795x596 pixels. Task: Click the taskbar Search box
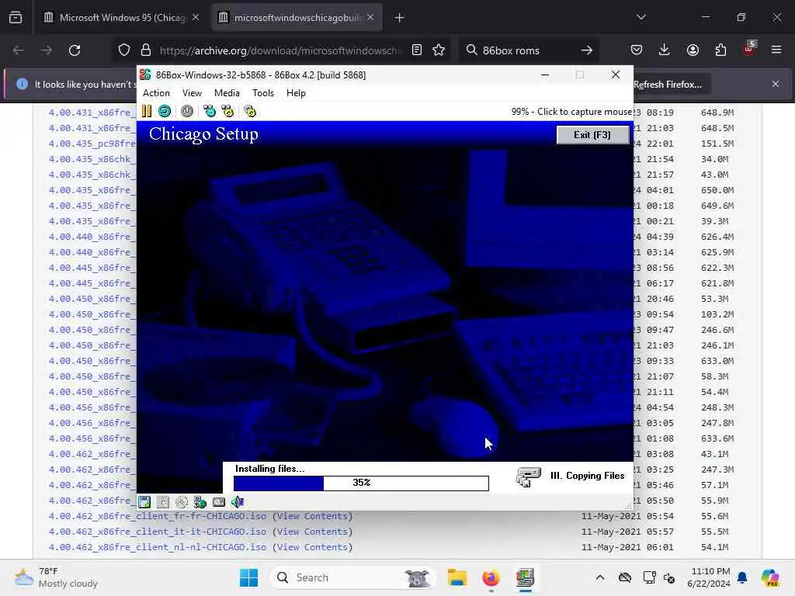(x=353, y=577)
